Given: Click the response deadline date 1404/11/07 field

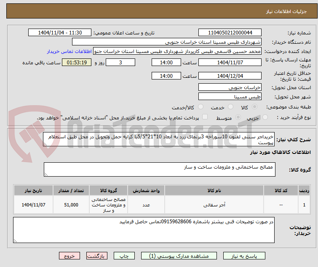Looking at the screenshot, I should [230, 62].
